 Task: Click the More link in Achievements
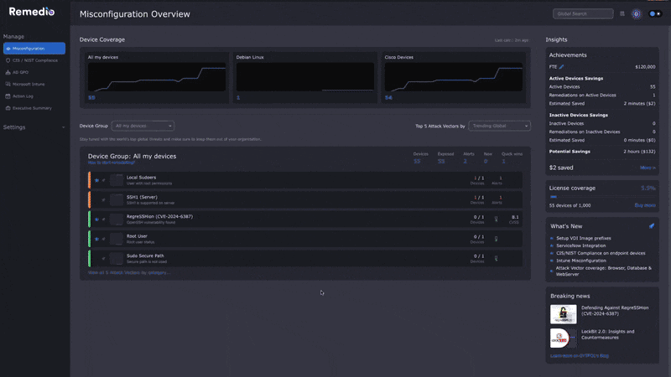(648, 168)
